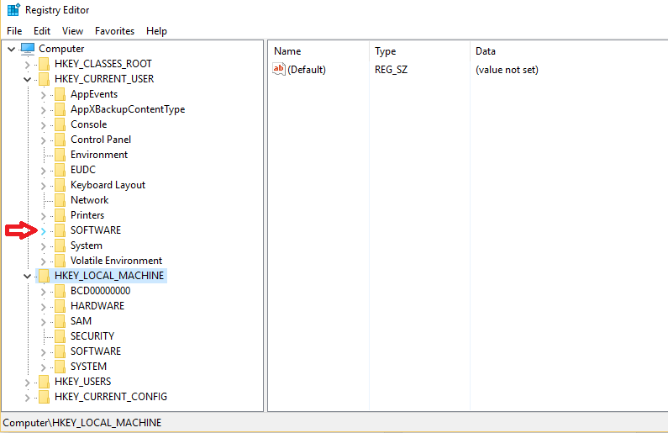Expand HKEY_USERS chevron
This screenshot has height=433, width=668.
click(x=27, y=383)
